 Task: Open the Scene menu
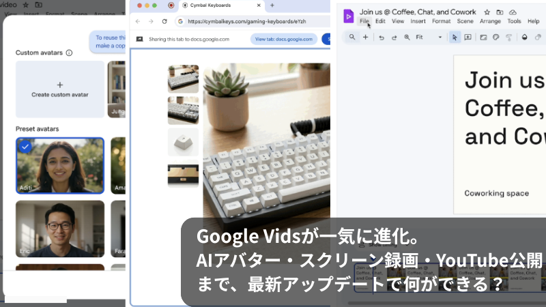pos(465,21)
